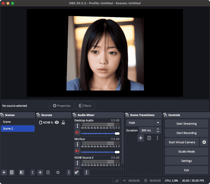Unmute Mic/Aux speaker icon
Image resolution: width=210 pixels, height=184 pixels.
[x=77, y=151]
